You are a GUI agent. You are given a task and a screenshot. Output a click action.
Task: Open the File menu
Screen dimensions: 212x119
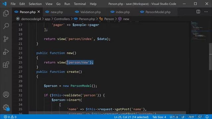pos(13,4)
